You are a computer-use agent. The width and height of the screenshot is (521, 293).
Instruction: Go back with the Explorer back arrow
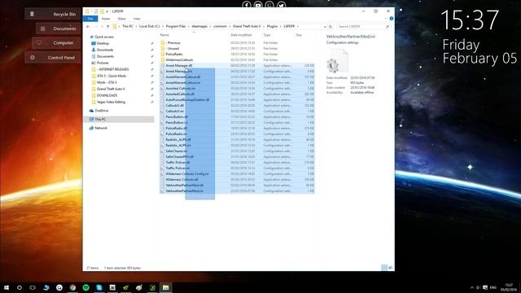tap(88, 26)
